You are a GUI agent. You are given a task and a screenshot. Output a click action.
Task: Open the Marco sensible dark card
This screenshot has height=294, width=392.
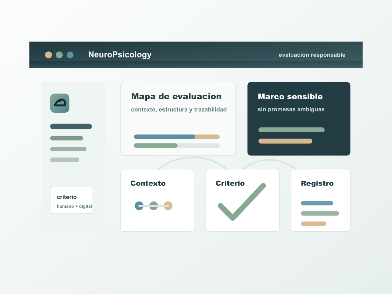click(x=299, y=119)
